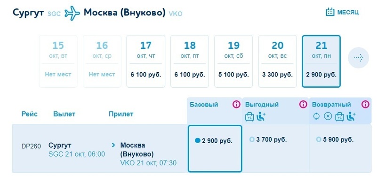386x183 pixels.
Task: Select the 2 900 руб. Базовый fare
Action: (215, 149)
